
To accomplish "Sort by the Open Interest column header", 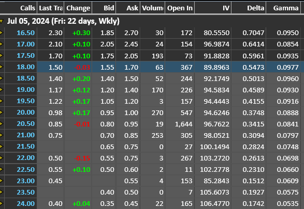I will (x=180, y=8).
